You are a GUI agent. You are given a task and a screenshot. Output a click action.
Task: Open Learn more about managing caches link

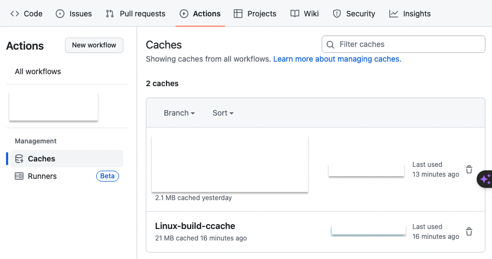pyautogui.click(x=337, y=59)
